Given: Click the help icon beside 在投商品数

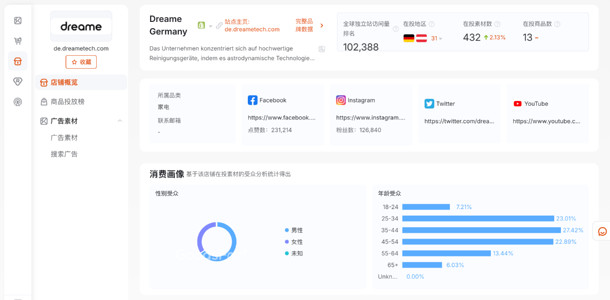Looking at the screenshot, I should [557, 24].
